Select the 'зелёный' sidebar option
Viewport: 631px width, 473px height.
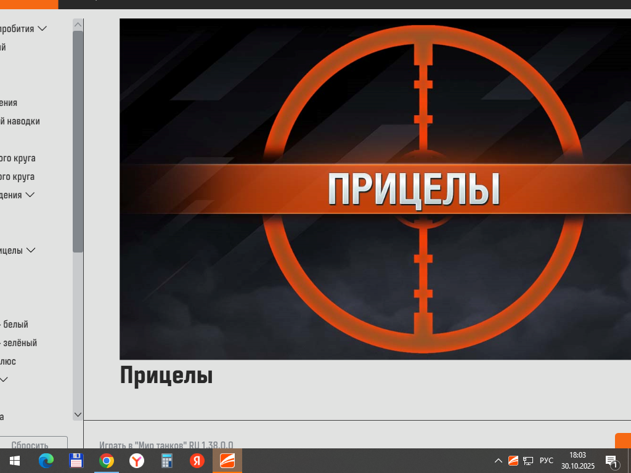click(19, 342)
